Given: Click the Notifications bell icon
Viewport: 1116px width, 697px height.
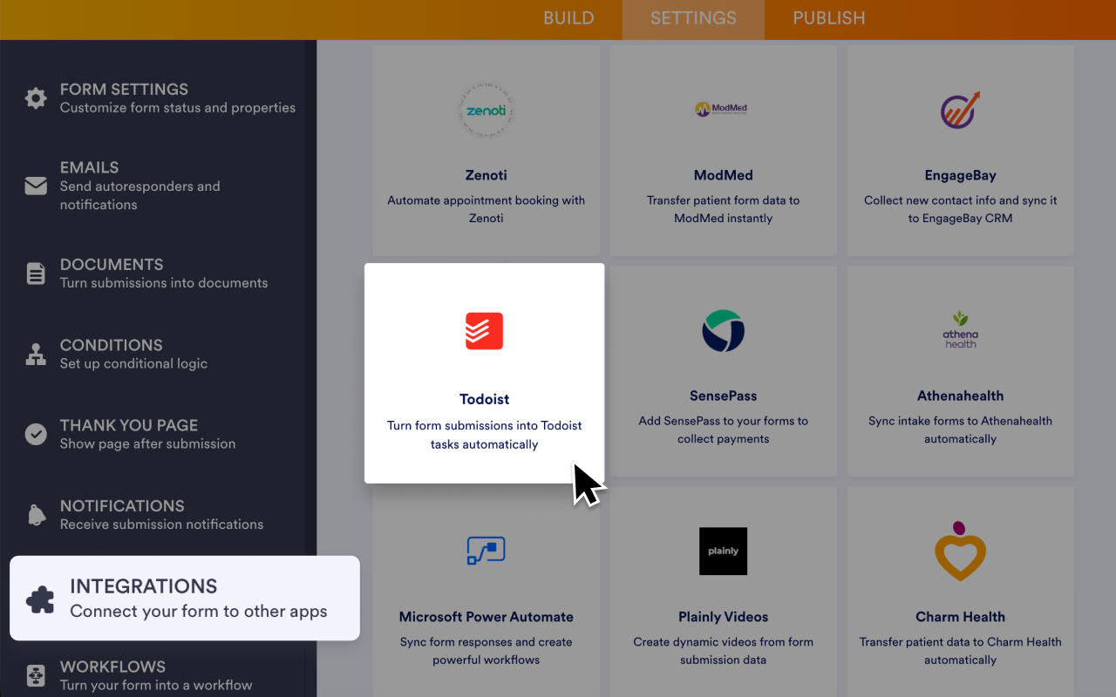Looking at the screenshot, I should 35,515.
